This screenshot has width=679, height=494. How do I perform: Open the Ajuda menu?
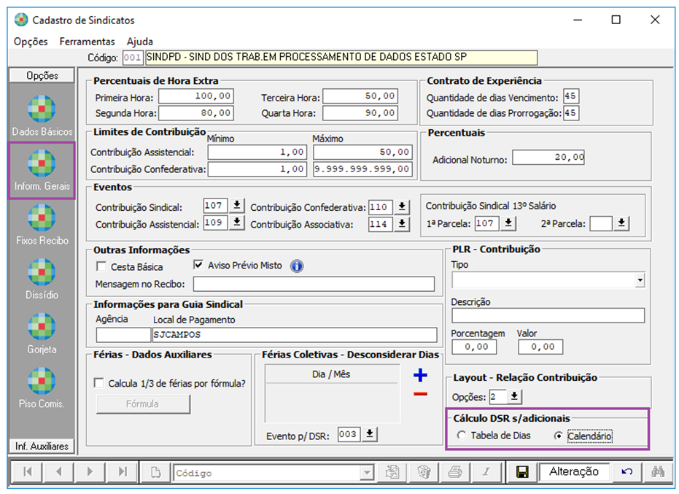[140, 42]
